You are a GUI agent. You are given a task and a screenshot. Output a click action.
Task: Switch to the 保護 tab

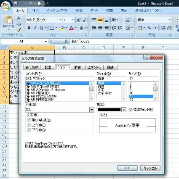pos(110,68)
